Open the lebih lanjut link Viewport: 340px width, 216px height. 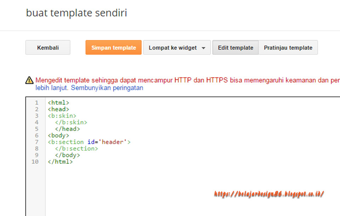[x=52, y=88]
